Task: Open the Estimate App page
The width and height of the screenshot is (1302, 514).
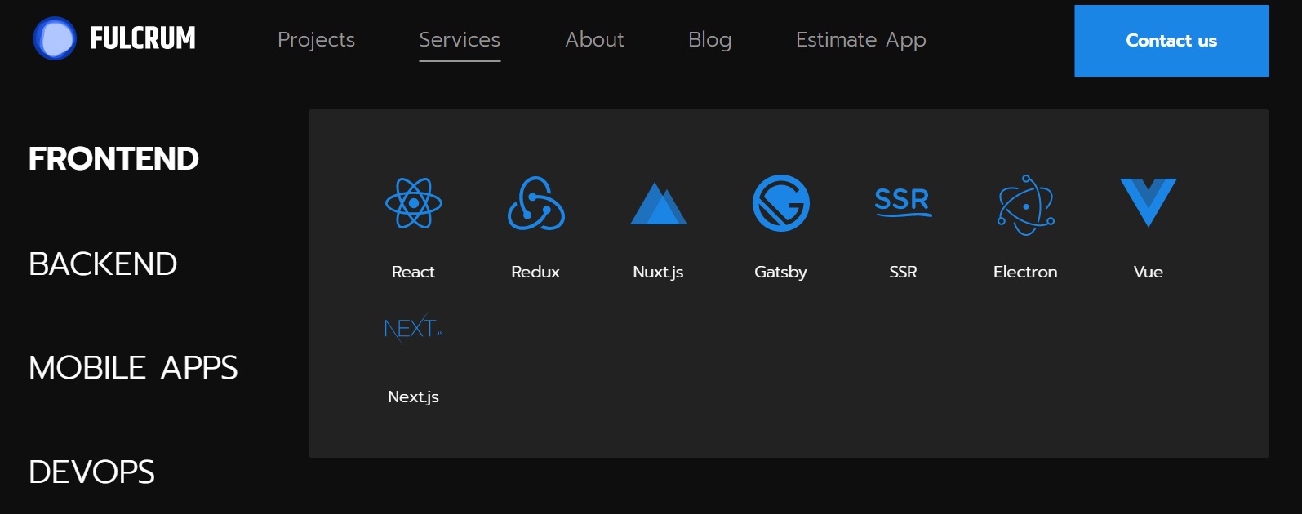Action: 861,40
